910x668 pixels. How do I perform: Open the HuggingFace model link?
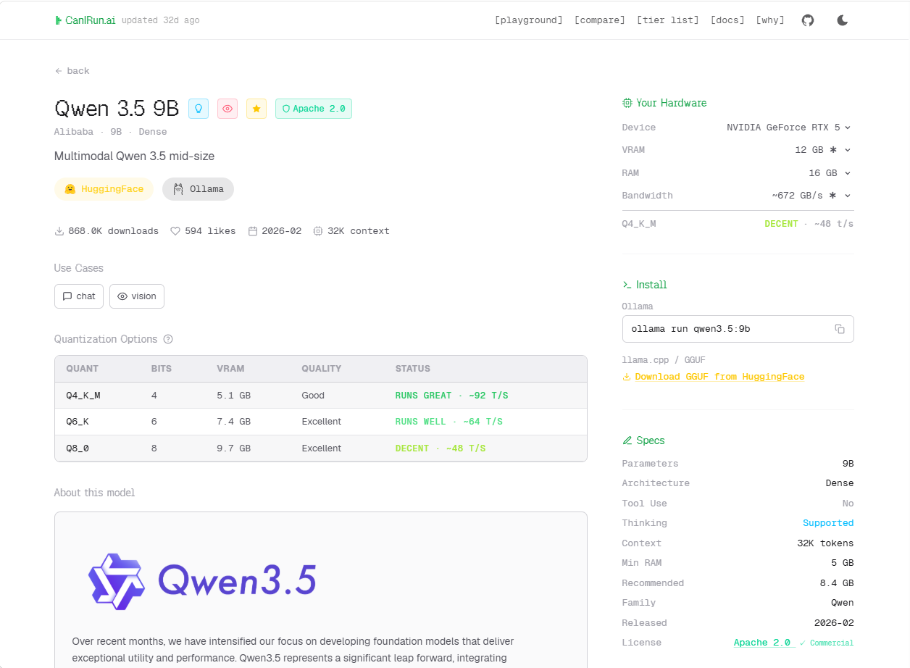point(104,189)
